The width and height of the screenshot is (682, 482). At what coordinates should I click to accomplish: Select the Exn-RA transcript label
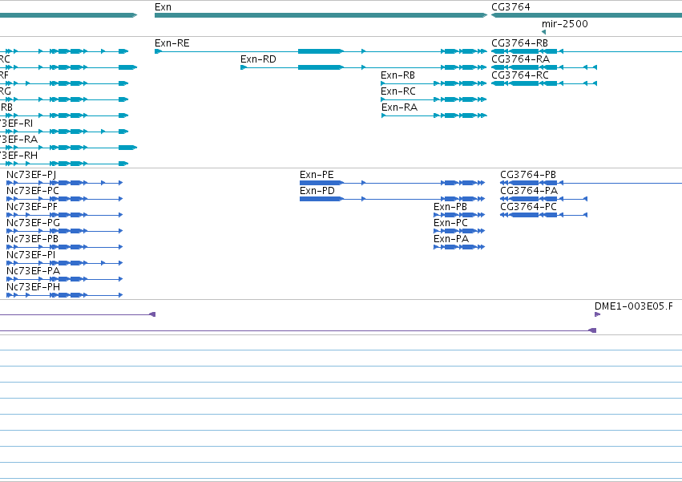pyautogui.click(x=399, y=107)
